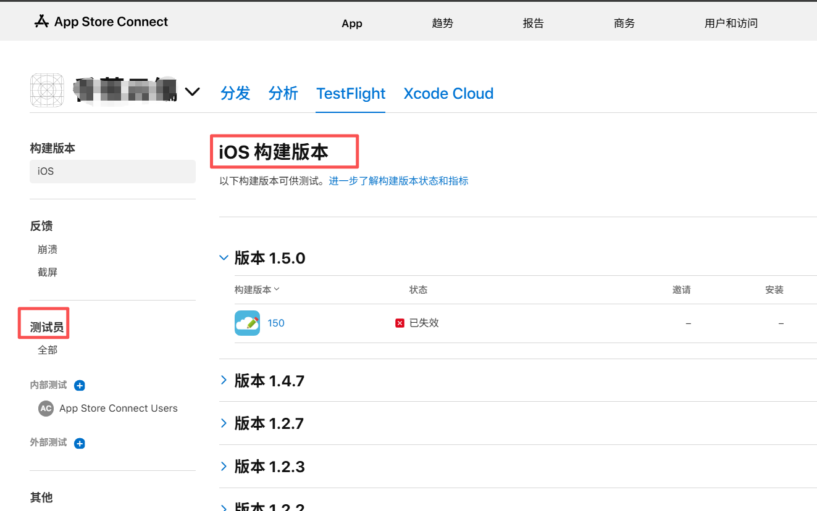Switch to the 分析 tab

click(283, 93)
